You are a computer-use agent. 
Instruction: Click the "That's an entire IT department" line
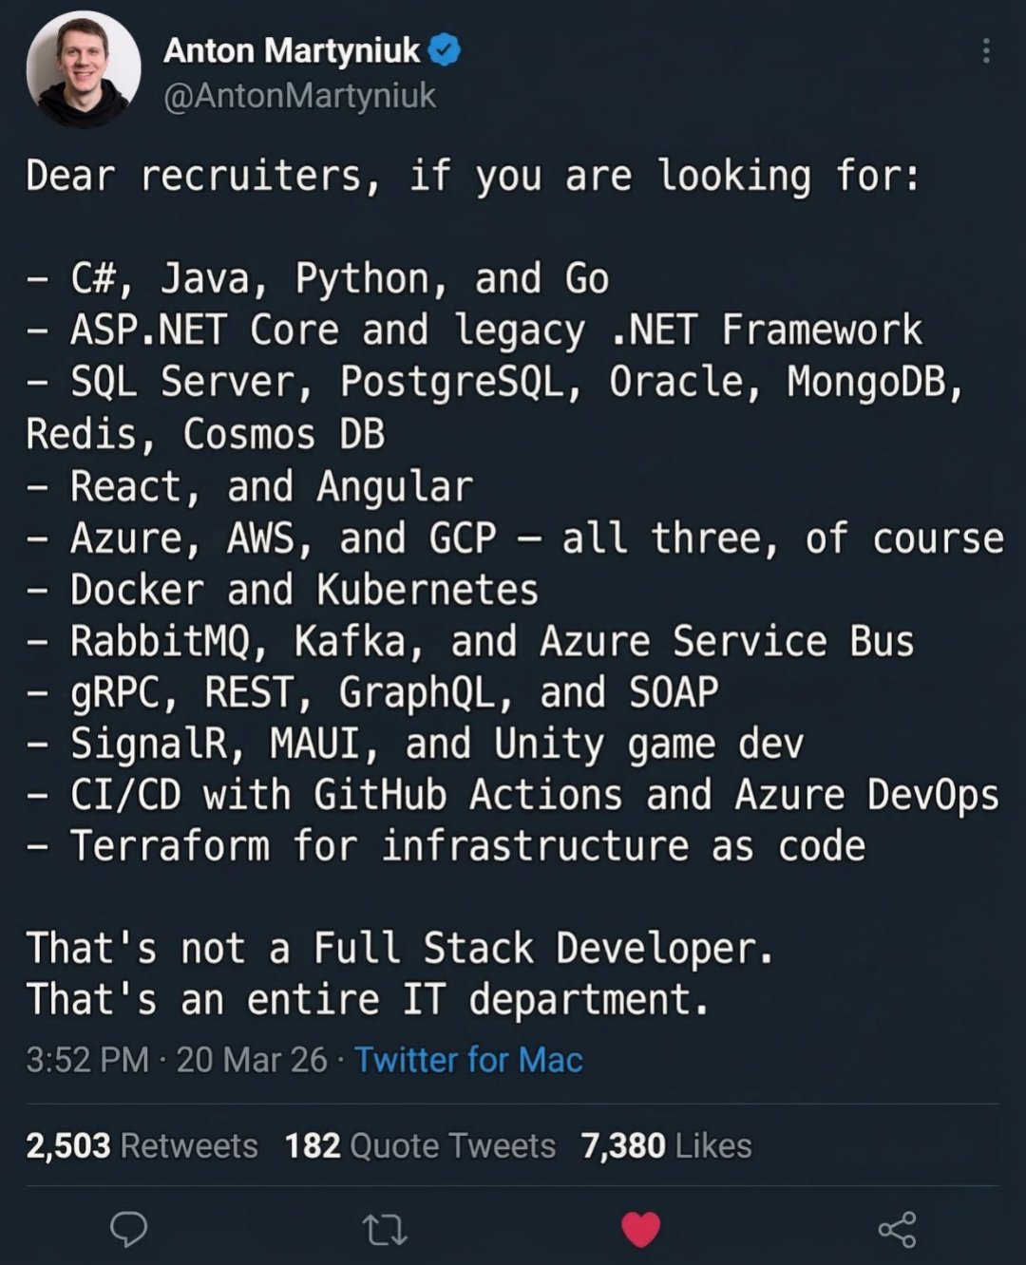(x=368, y=999)
